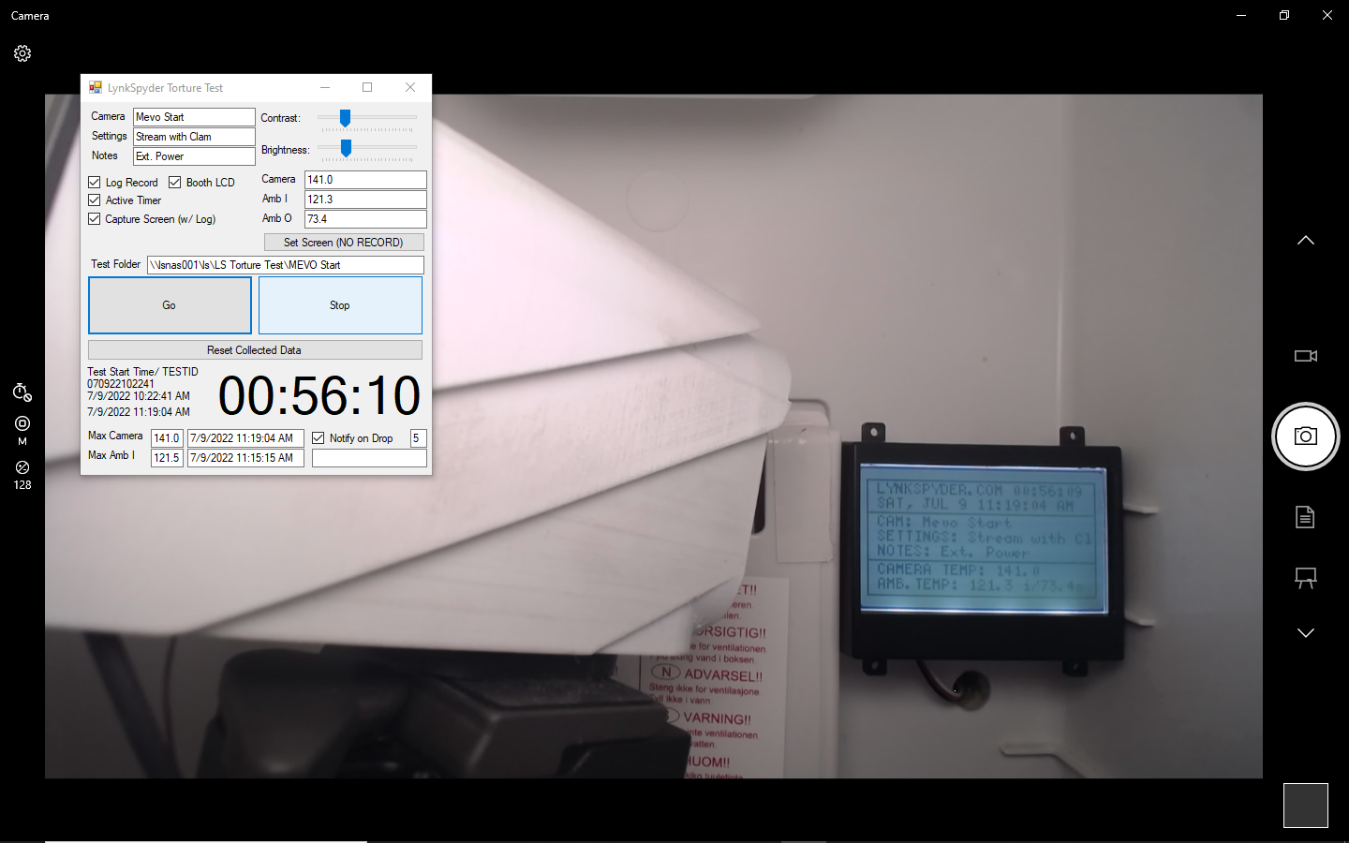Viewport: 1349px width, 843px height.
Task: Open the camera roll thumbnail
Action: pos(1305,805)
